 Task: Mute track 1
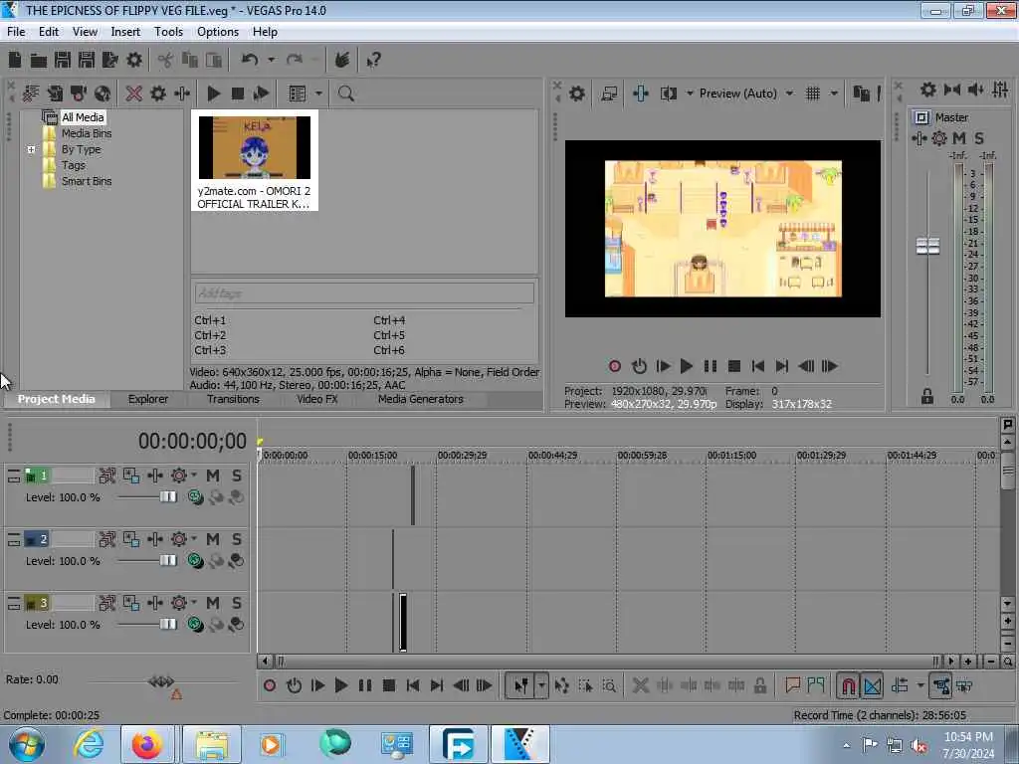click(x=213, y=476)
